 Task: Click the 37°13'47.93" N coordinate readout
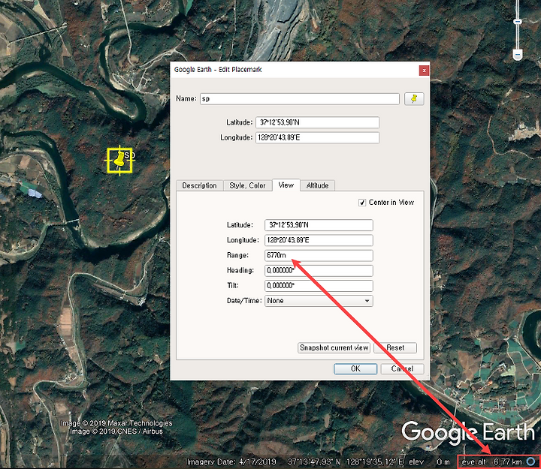314,461
